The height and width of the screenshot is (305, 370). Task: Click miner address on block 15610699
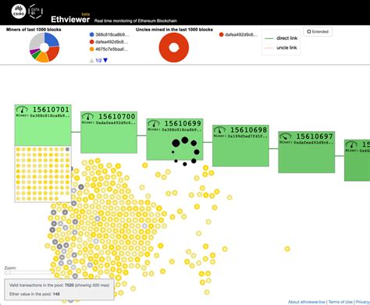click(182, 129)
